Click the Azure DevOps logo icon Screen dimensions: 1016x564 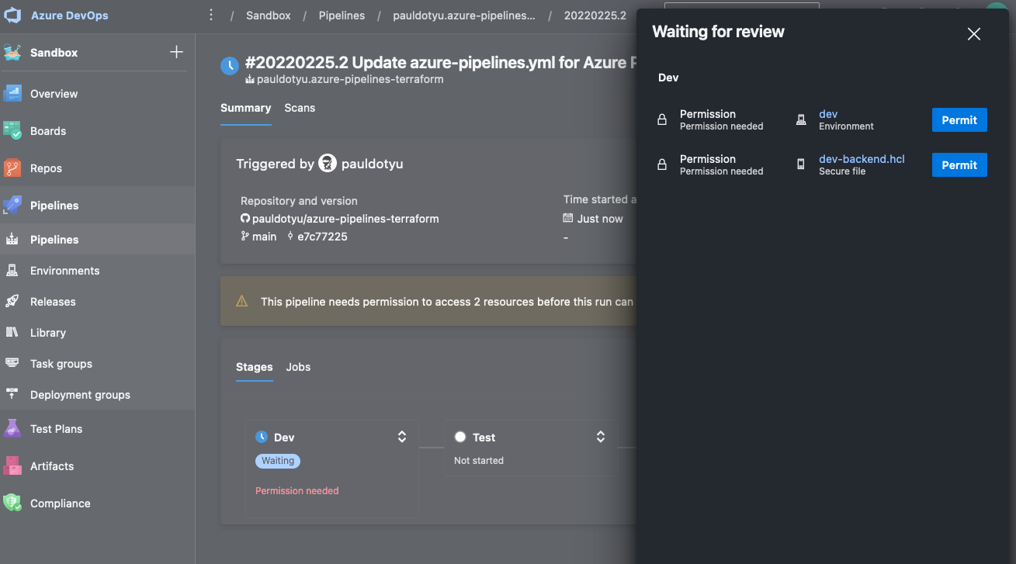pyautogui.click(x=12, y=16)
